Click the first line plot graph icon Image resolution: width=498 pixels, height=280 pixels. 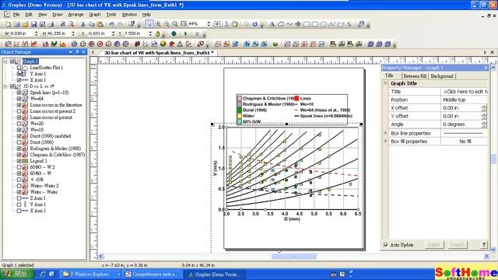click(8, 44)
